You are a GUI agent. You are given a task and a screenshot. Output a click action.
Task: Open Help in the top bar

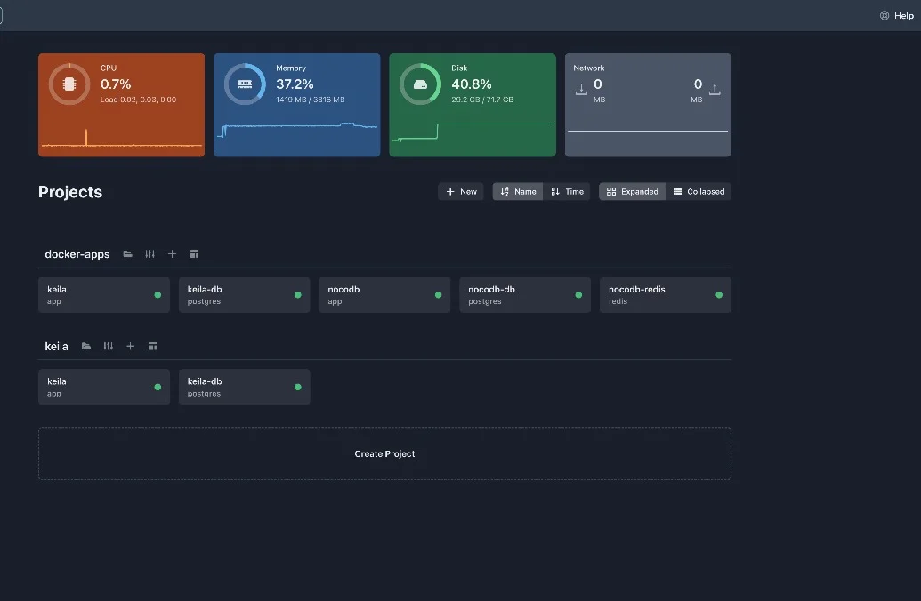896,15
